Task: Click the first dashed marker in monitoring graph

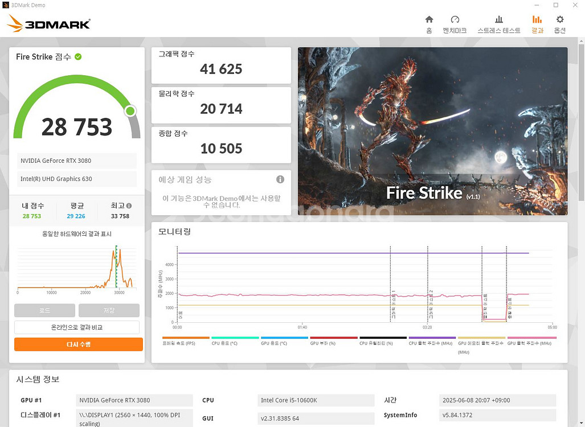Action: [177, 284]
